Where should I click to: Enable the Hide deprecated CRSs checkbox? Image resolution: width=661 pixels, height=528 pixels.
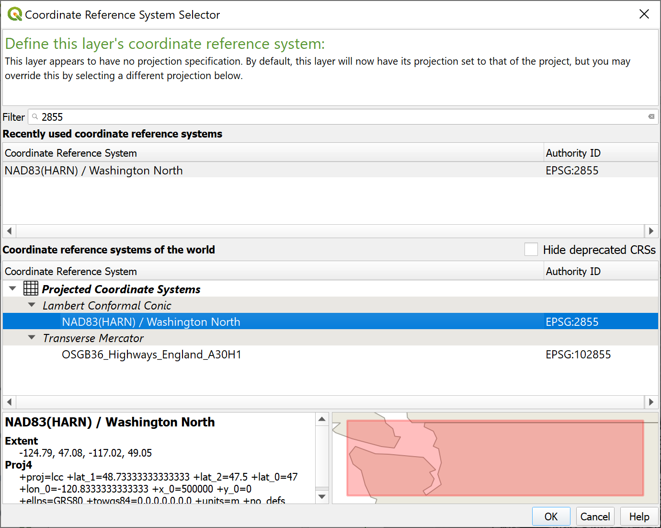coord(531,250)
